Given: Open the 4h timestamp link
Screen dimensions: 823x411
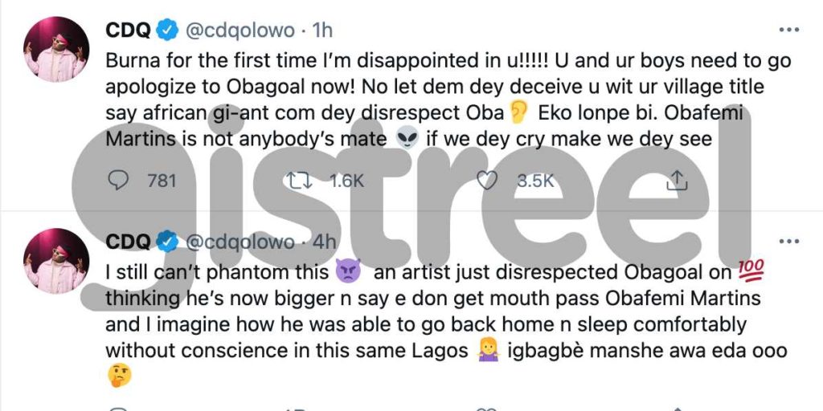Looking at the screenshot, I should click(324, 242).
